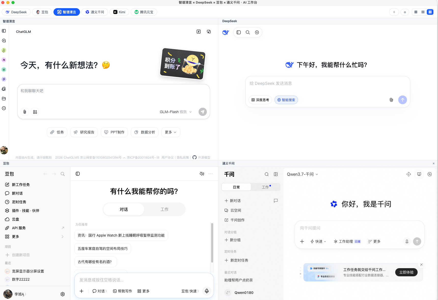Click the DeepSeek attachment paperclip icon
Image resolution: width=438 pixels, height=300 pixels.
coord(391,100)
